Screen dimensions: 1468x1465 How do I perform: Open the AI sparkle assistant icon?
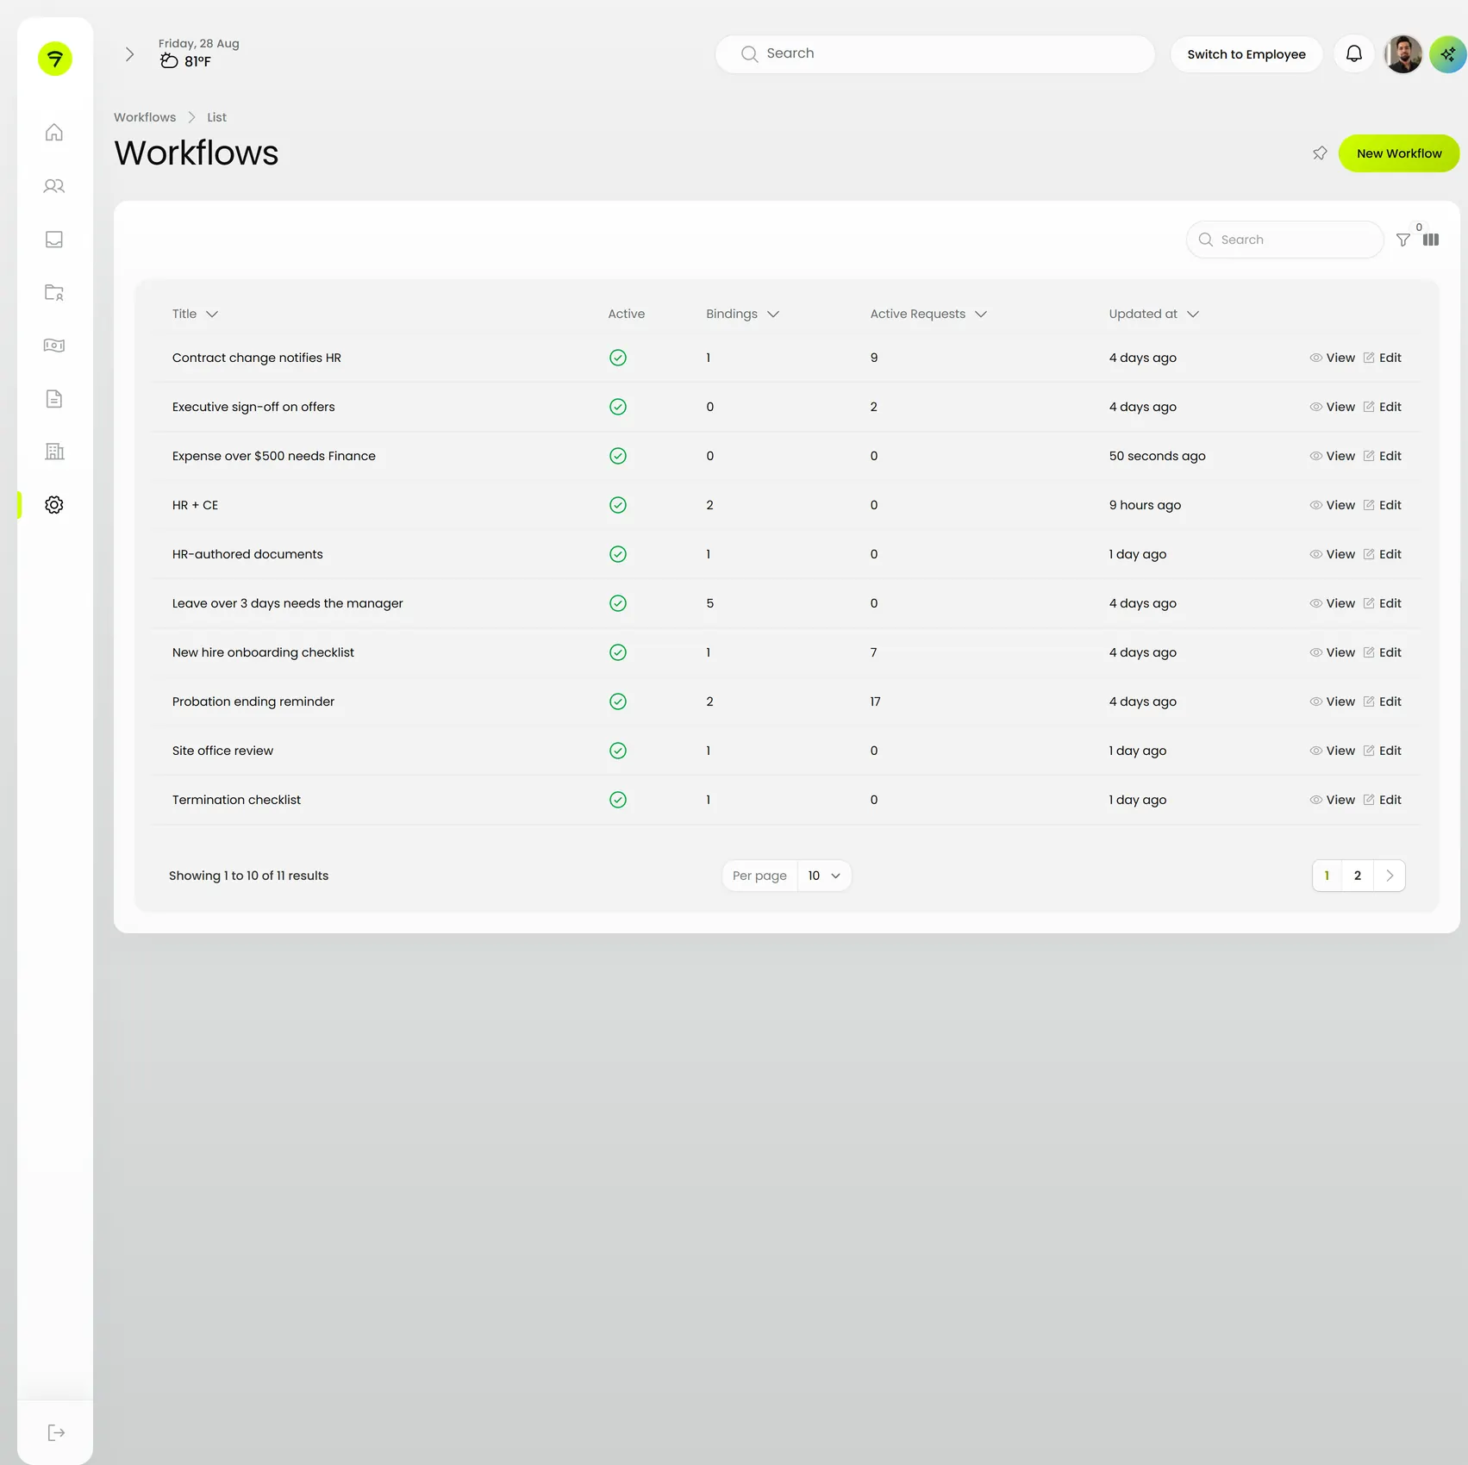(1448, 54)
